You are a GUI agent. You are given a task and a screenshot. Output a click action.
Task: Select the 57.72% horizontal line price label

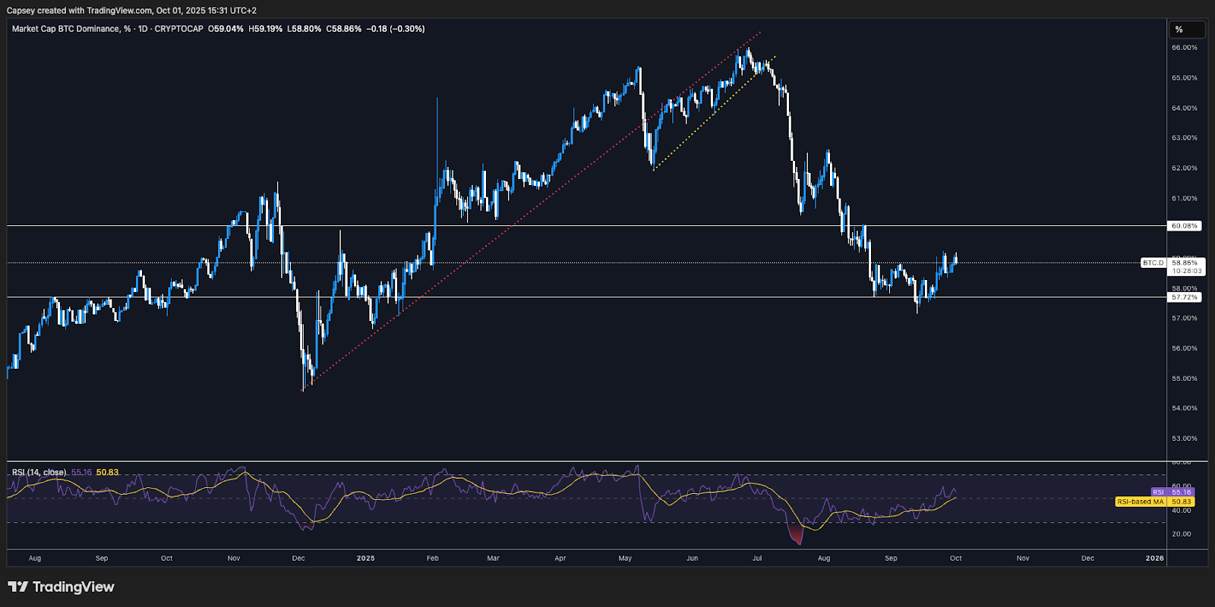(1185, 297)
